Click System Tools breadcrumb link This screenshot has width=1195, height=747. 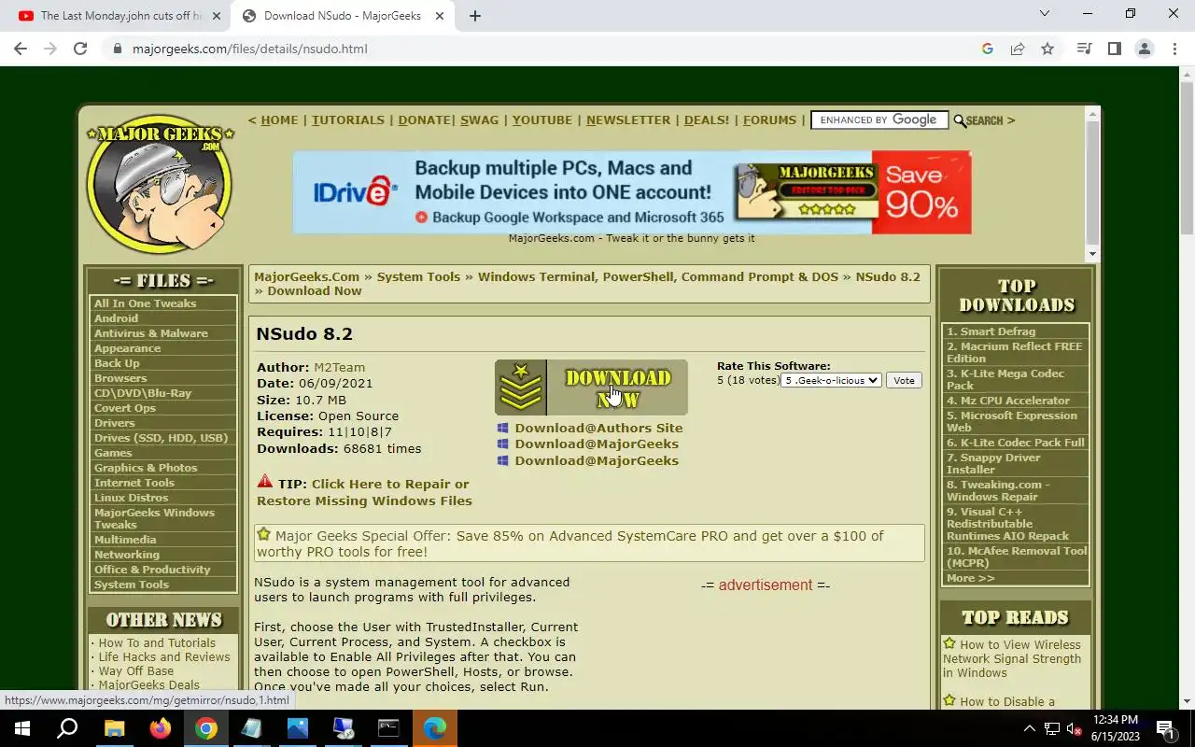pos(418,276)
